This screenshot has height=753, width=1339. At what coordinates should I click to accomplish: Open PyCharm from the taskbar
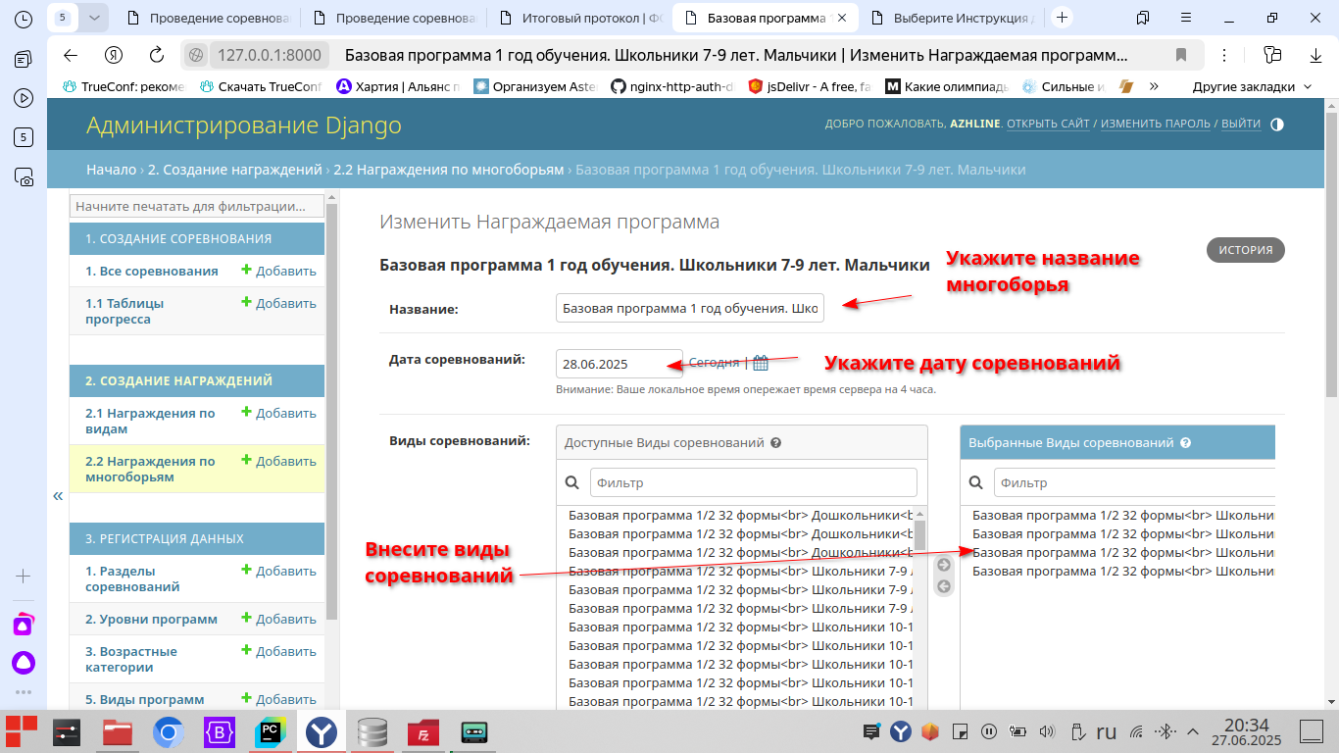(x=270, y=732)
